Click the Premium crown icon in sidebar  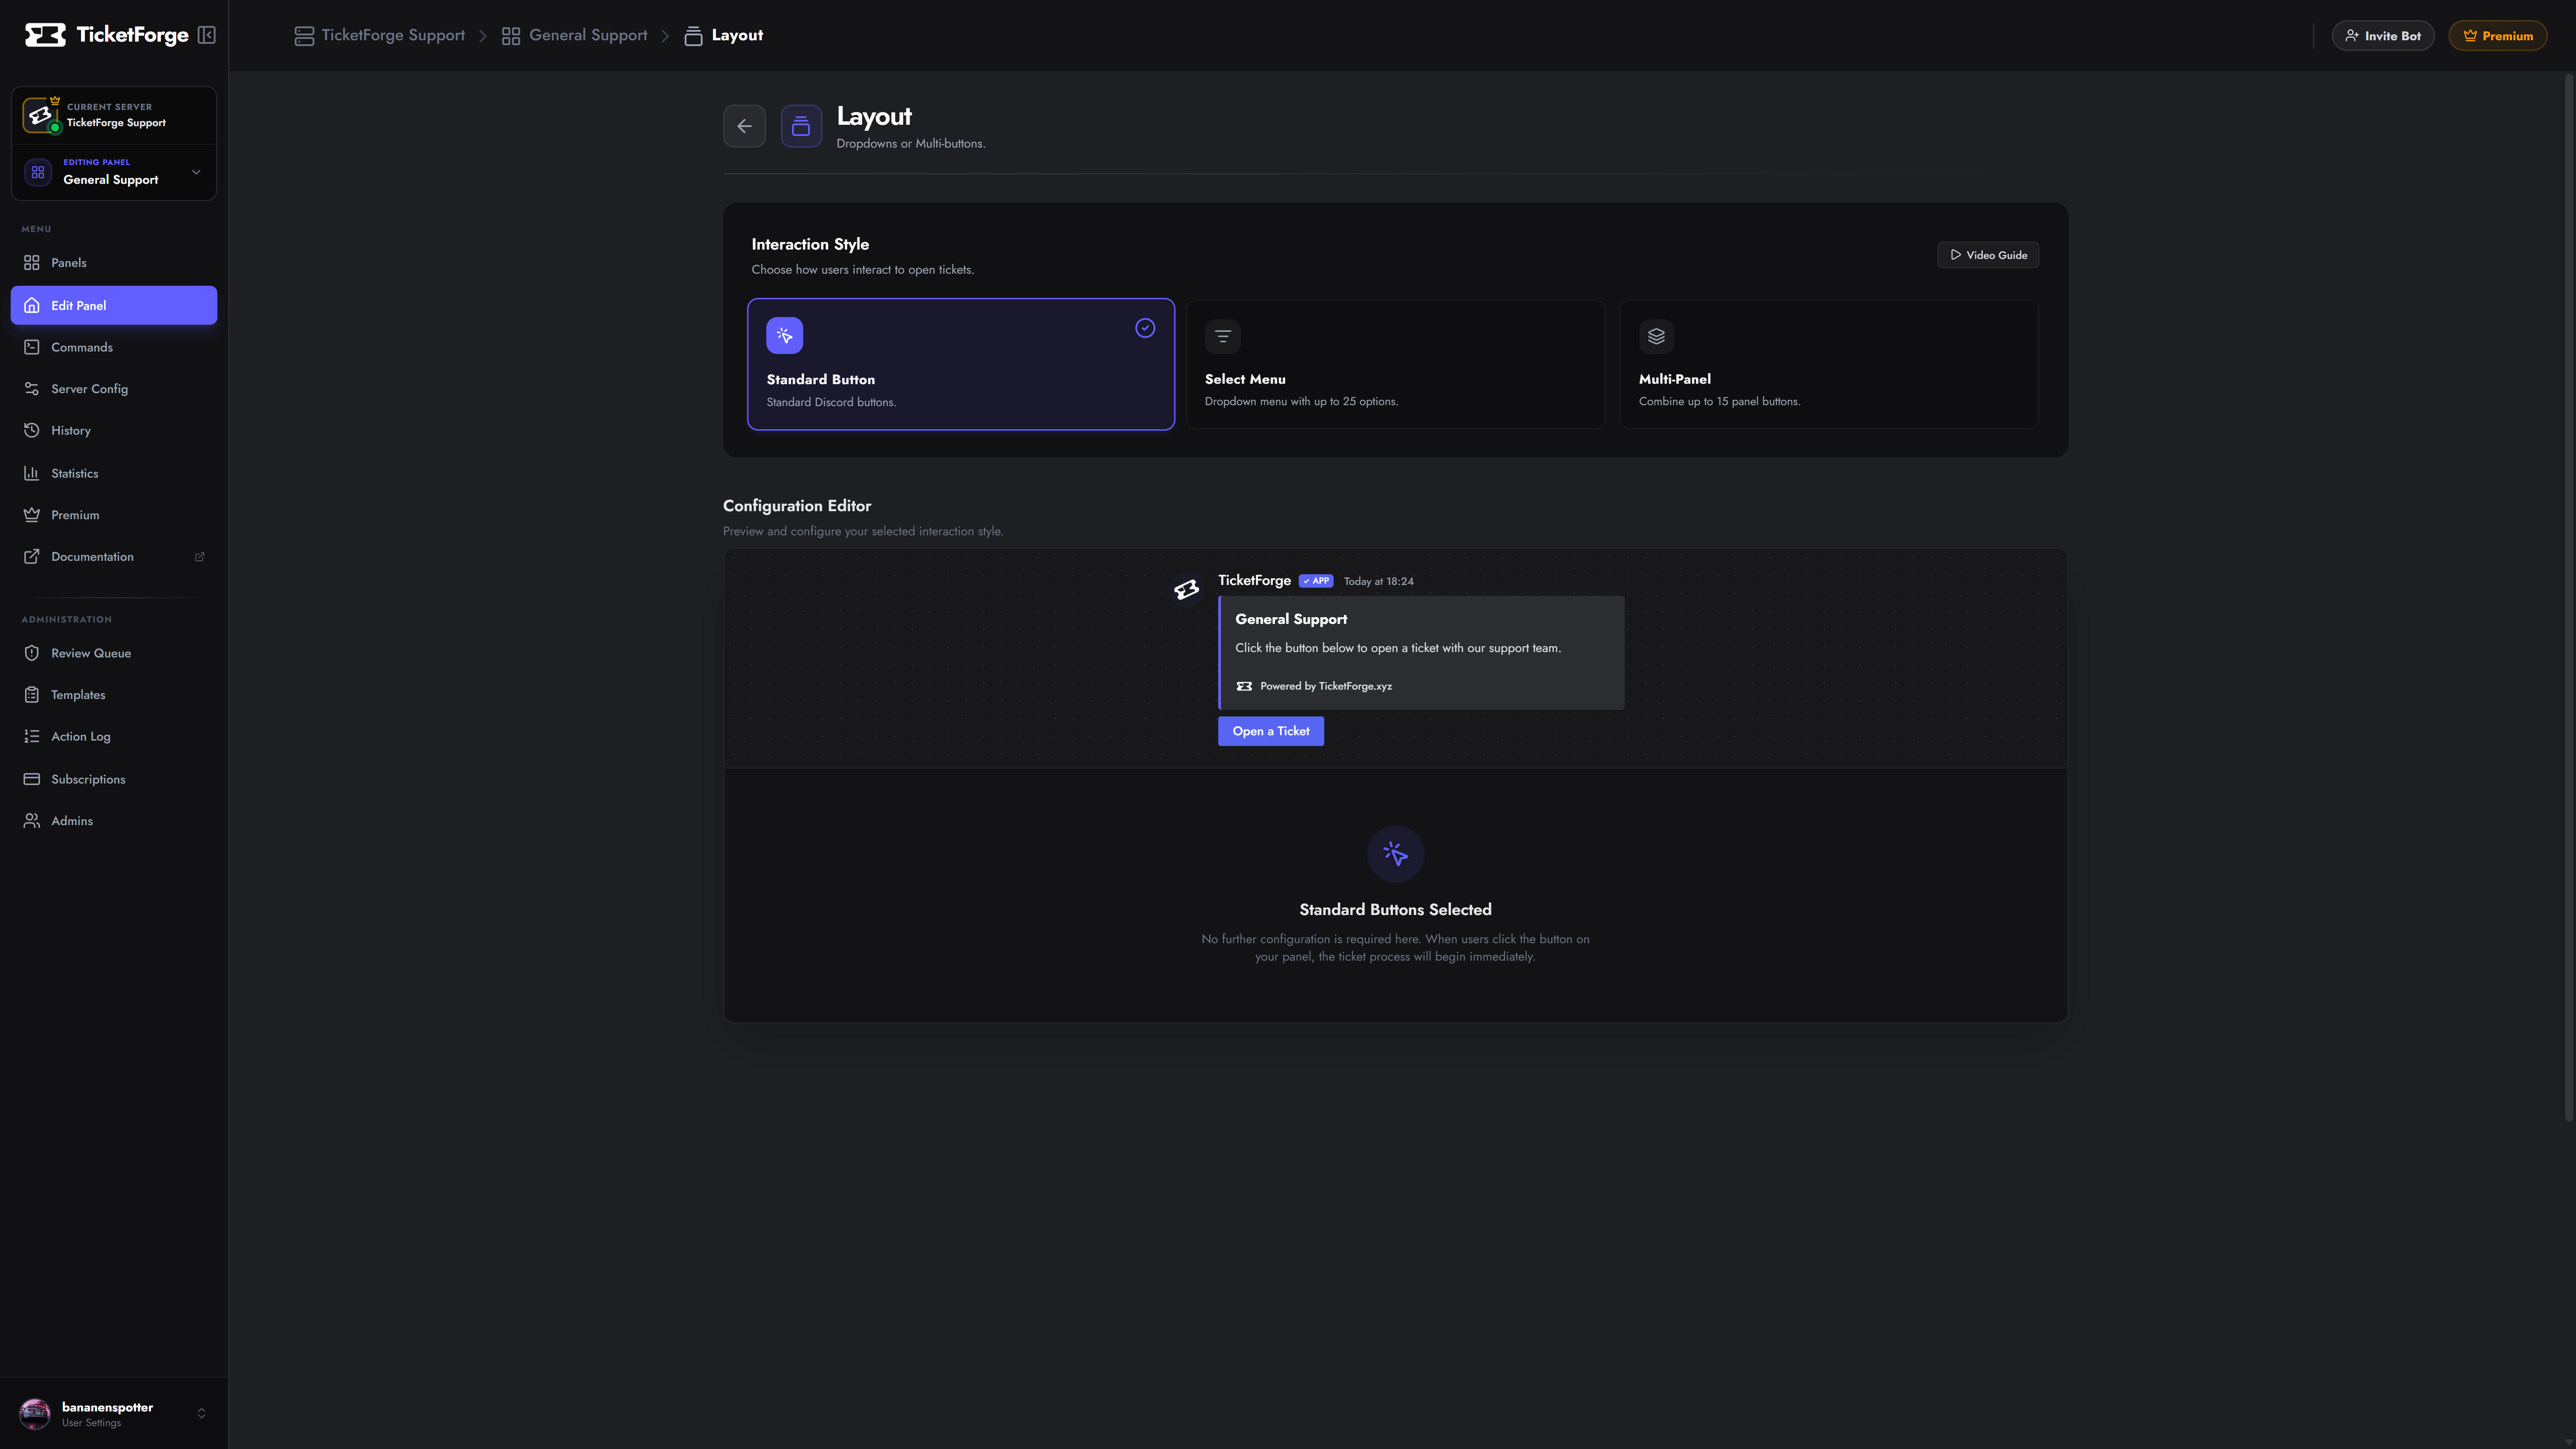pos(32,515)
